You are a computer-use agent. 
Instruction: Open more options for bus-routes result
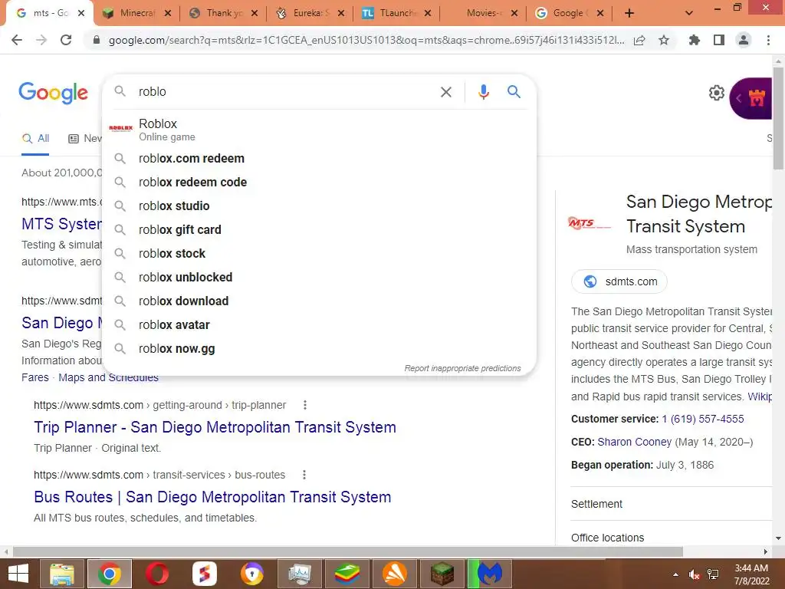(304, 475)
